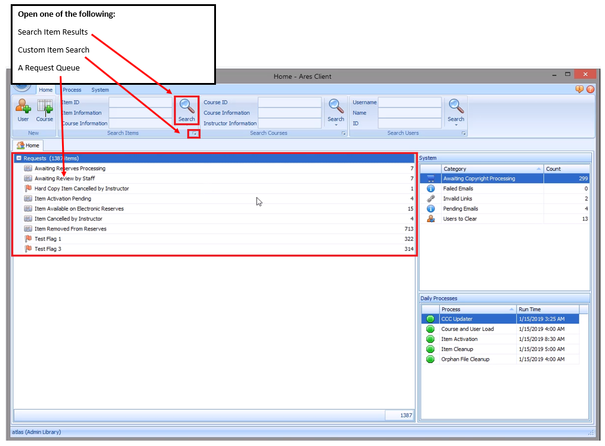The height and width of the screenshot is (446, 605).
Task: Open Search Users dialog launcher
Action: [x=464, y=134]
